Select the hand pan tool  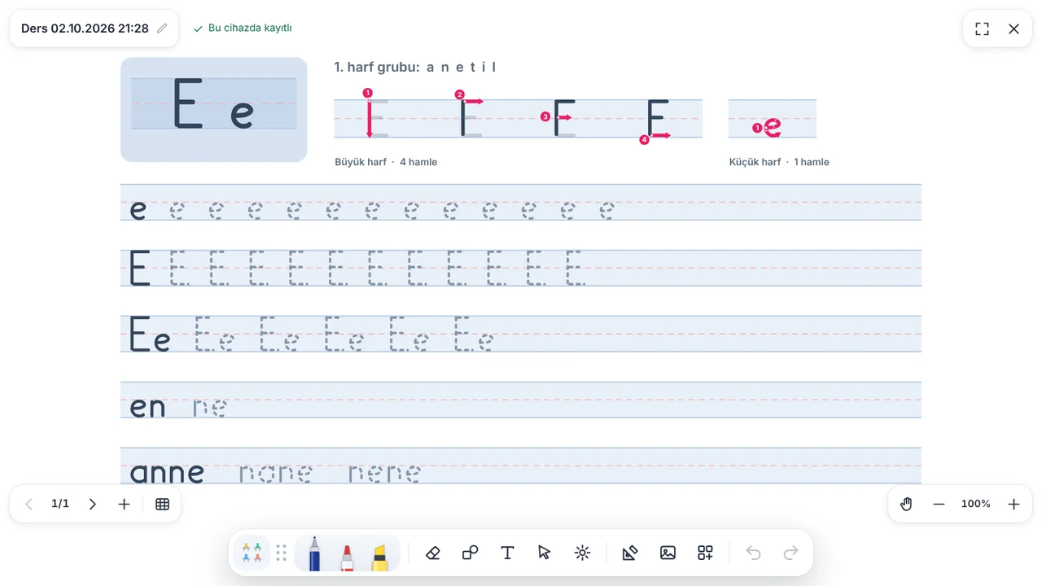(906, 504)
